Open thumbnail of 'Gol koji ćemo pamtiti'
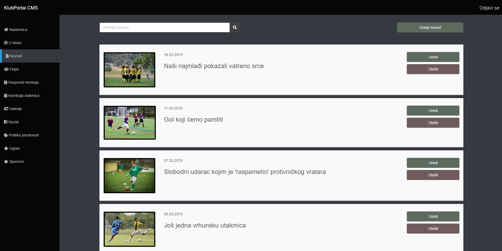The image size is (502, 251). click(x=130, y=123)
